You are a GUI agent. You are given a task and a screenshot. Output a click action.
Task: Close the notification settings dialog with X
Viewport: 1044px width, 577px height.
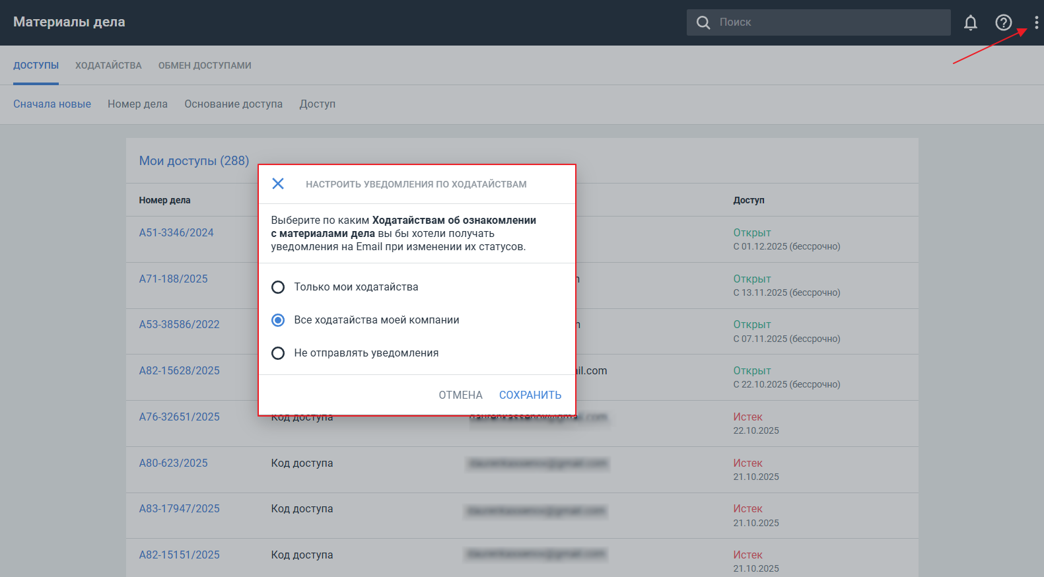[278, 184]
